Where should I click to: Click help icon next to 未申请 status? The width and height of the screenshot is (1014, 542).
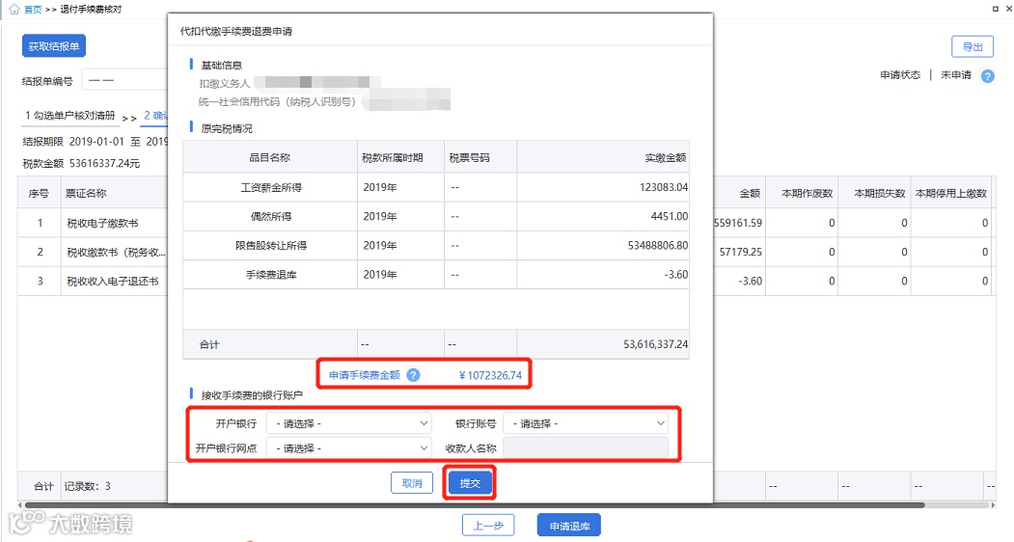click(x=988, y=75)
